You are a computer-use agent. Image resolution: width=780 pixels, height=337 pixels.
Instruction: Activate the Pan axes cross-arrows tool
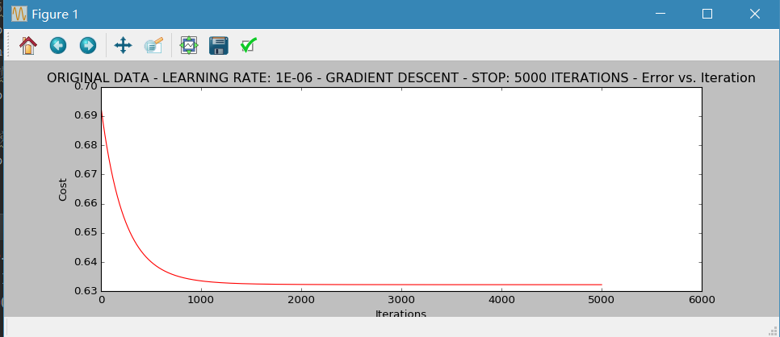pyautogui.click(x=123, y=46)
